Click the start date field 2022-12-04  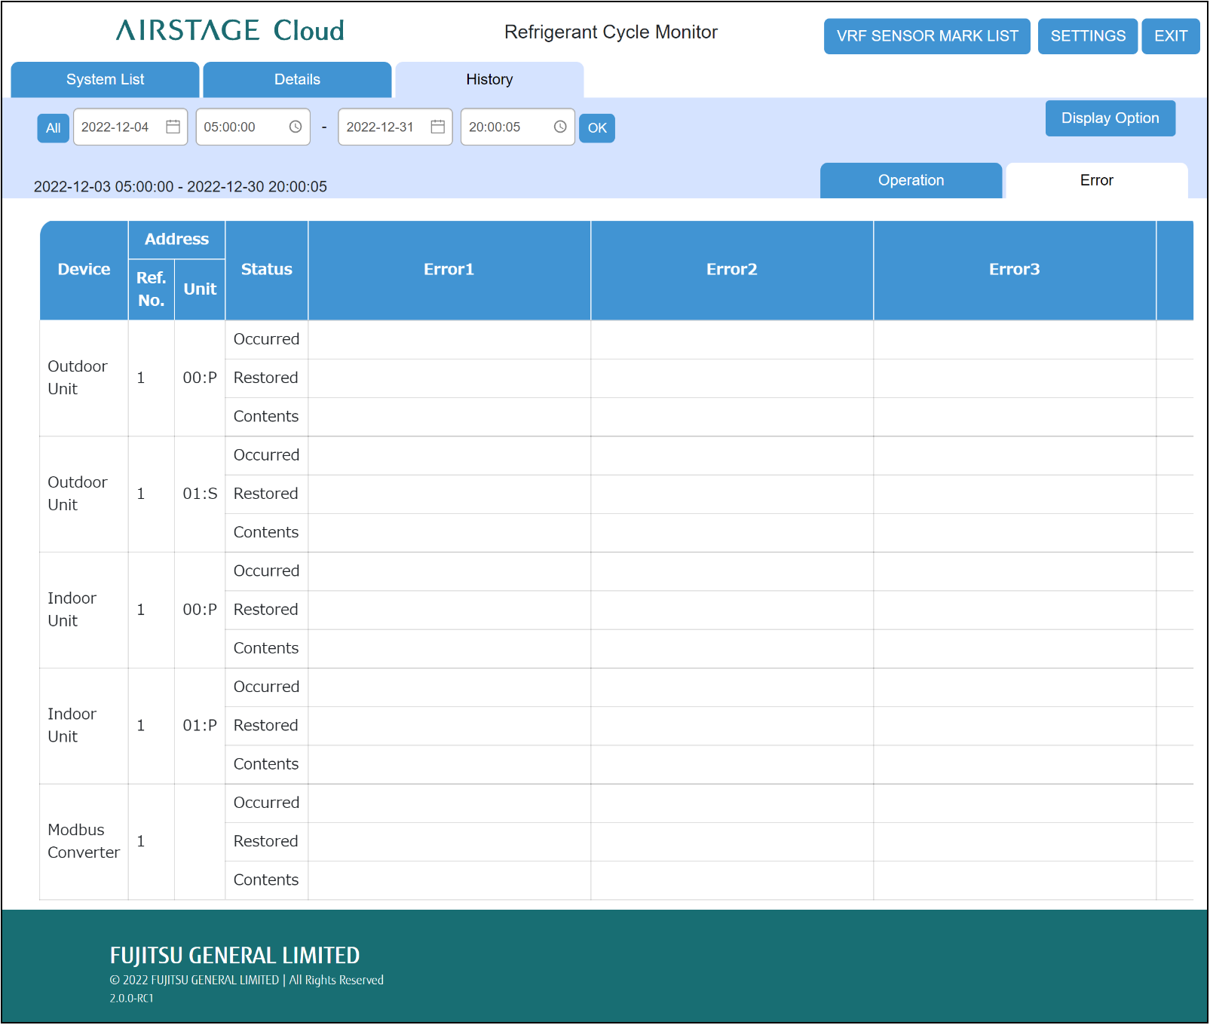(116, 127)
